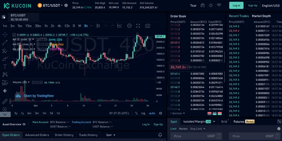Take a chart snapshot with the camera icon
The height and width of the screenshot is (141, 282).
[x=147, y=26]
